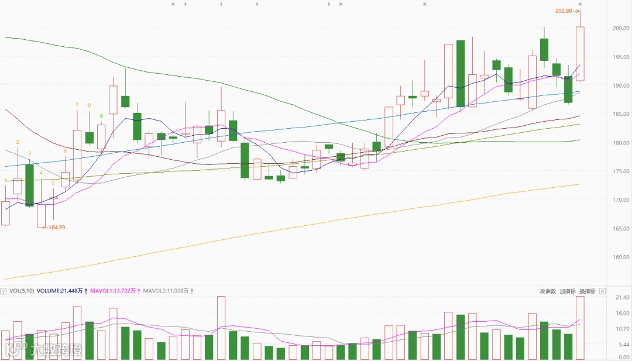This screenshot has width=632, height=361.
Task: Click the sequence count marker 8
Action: pyautogui.click(x=90, y=105)
